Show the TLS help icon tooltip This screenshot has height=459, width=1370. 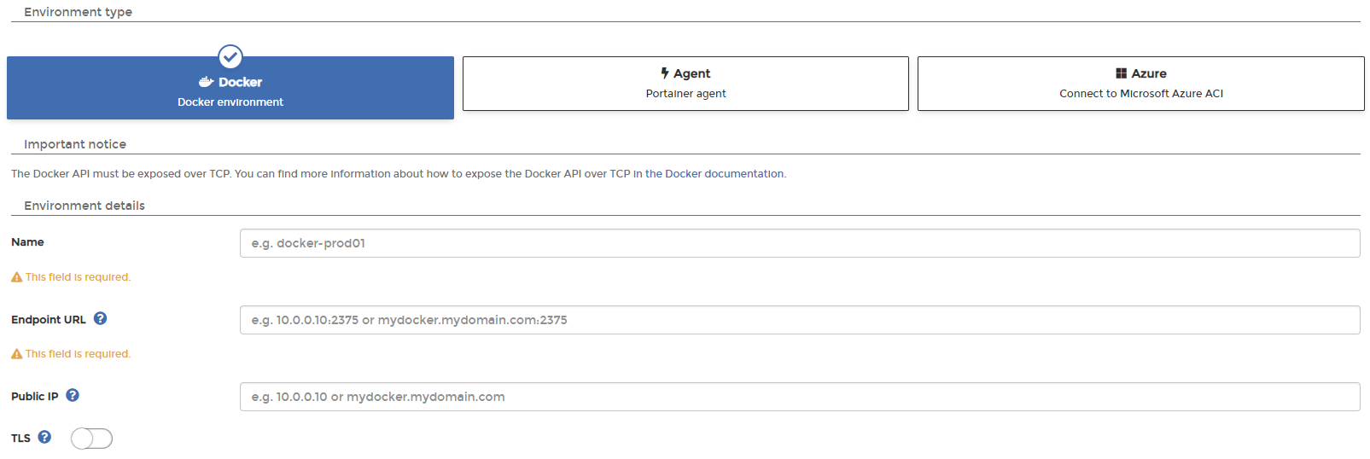(44, 437)
